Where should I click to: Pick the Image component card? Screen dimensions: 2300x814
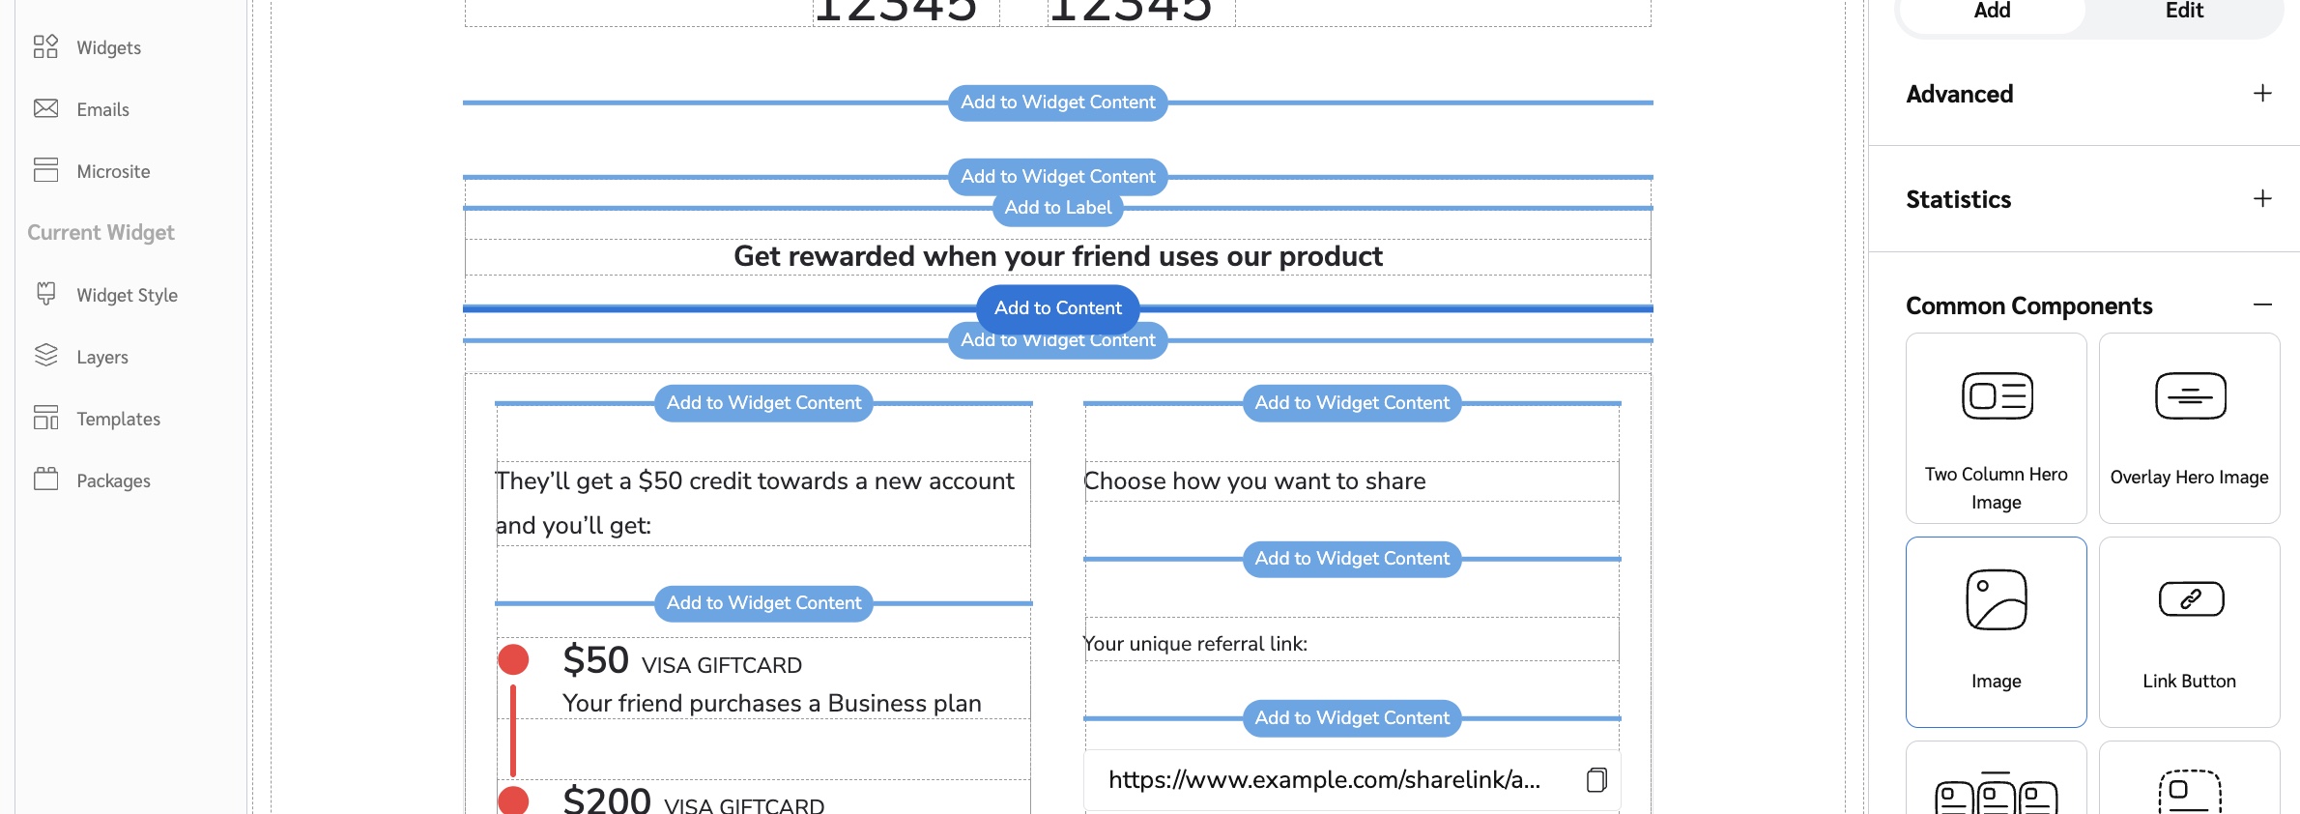point(1996,631)
